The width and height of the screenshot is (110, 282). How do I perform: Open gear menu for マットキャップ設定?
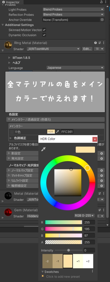point(101,175)
